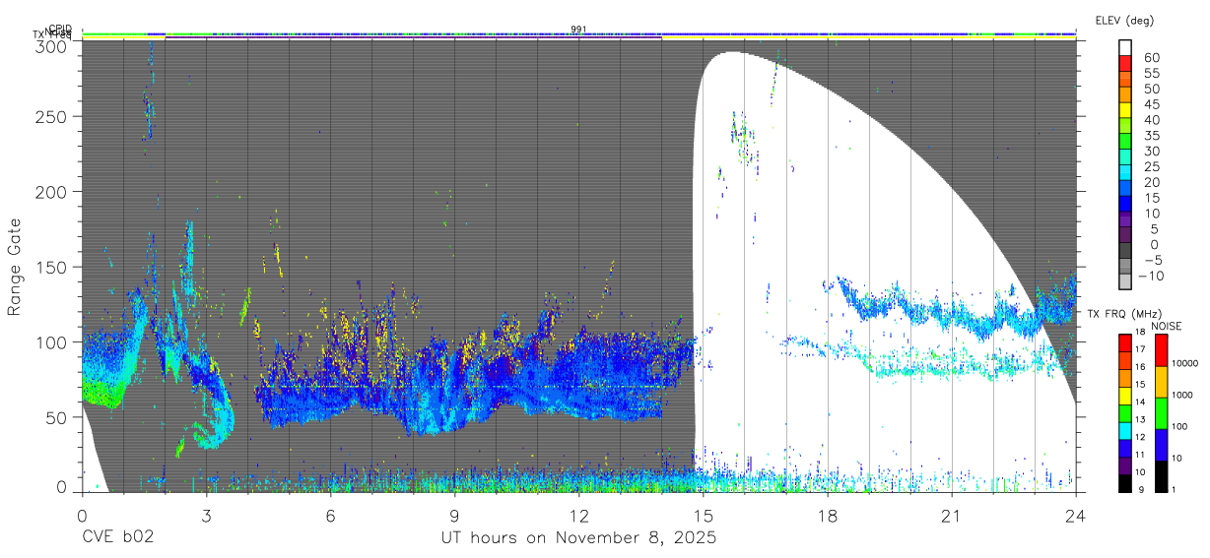
Task: Click the x-axis tick label '21'
Action: tap(951, 516)
